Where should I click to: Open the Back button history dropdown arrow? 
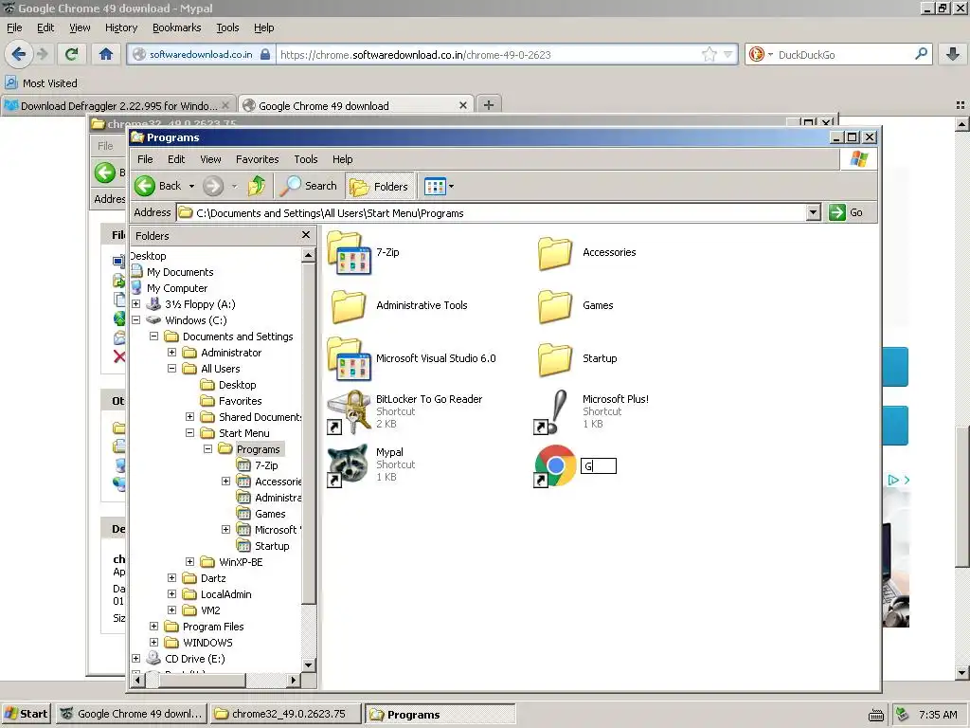click(x=191, y=187)
